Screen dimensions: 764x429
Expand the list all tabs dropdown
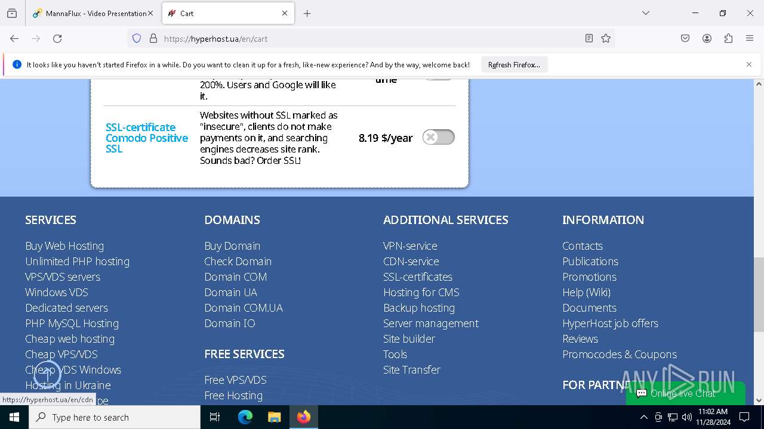[646, 13]
